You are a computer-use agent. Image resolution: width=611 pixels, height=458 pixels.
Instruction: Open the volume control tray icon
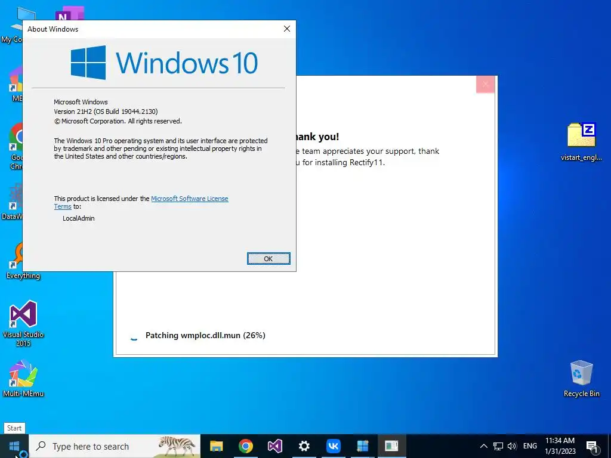point(512,446)
